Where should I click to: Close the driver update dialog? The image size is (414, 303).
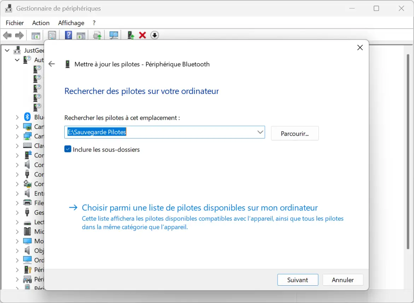tap(360, 47)
